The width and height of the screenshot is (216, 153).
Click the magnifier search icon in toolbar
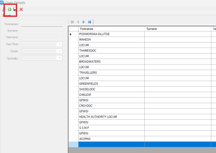click(x=4, y=9)
